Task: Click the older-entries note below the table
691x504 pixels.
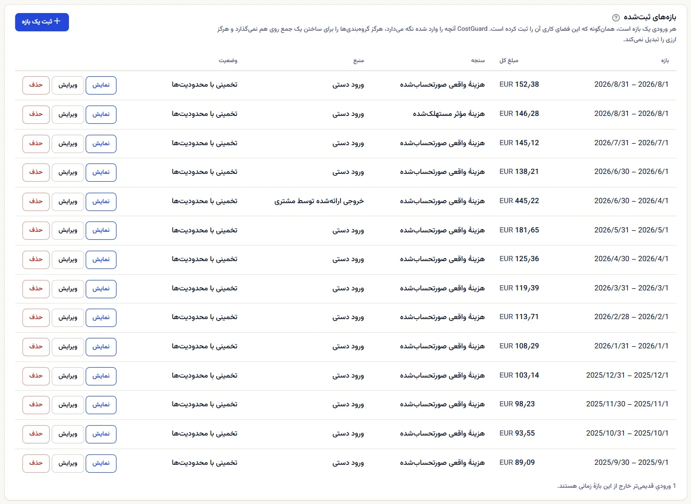Action: (x=616, y=486)
